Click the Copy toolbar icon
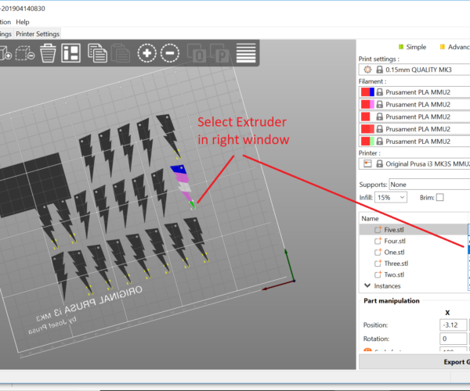The image size is (470, 391). coord(97,53)
